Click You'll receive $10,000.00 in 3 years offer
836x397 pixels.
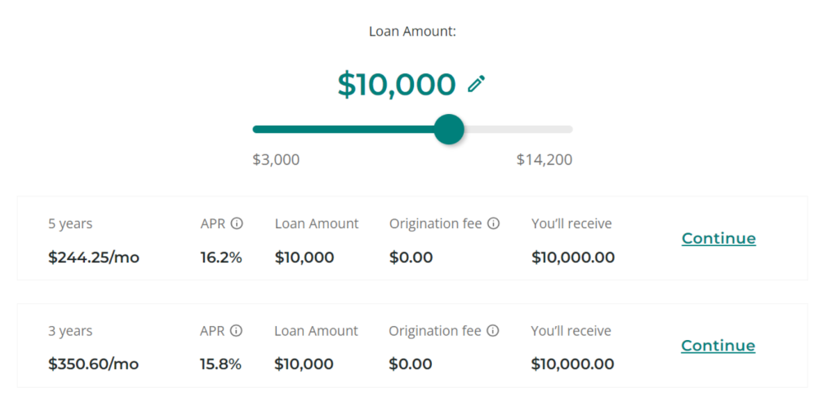click(x=572, y=364)
